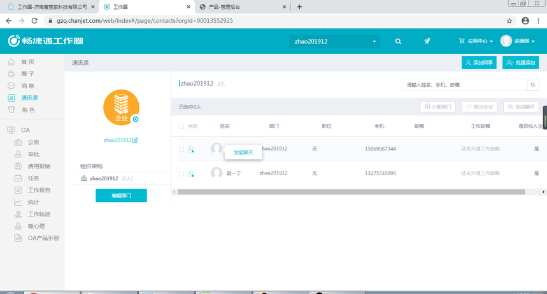Click the orange enterprise building icon
Viewport: 547px width, 294px height.
pyautogui.click(x=122, y=107)
